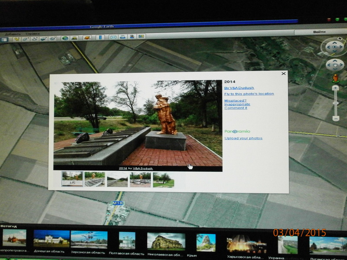The image size is (347, 260).
Task: Click V&A Dudush in the photo caption
Action: pos(143,168)
